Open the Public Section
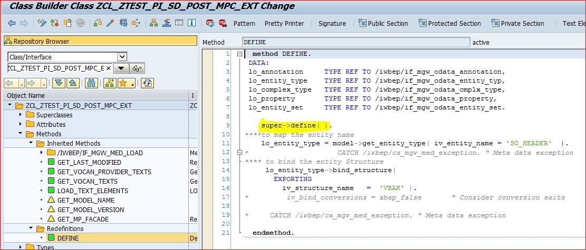The width and height of the screenshot is (586, 250). [383, 23]
